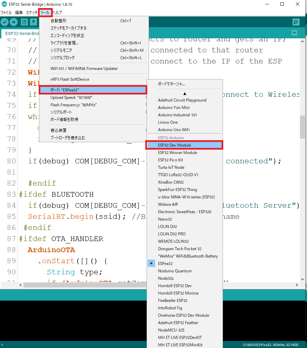The image size is (307, 348).
Task: Select Node32s board
Action: (x=185, y=278)
